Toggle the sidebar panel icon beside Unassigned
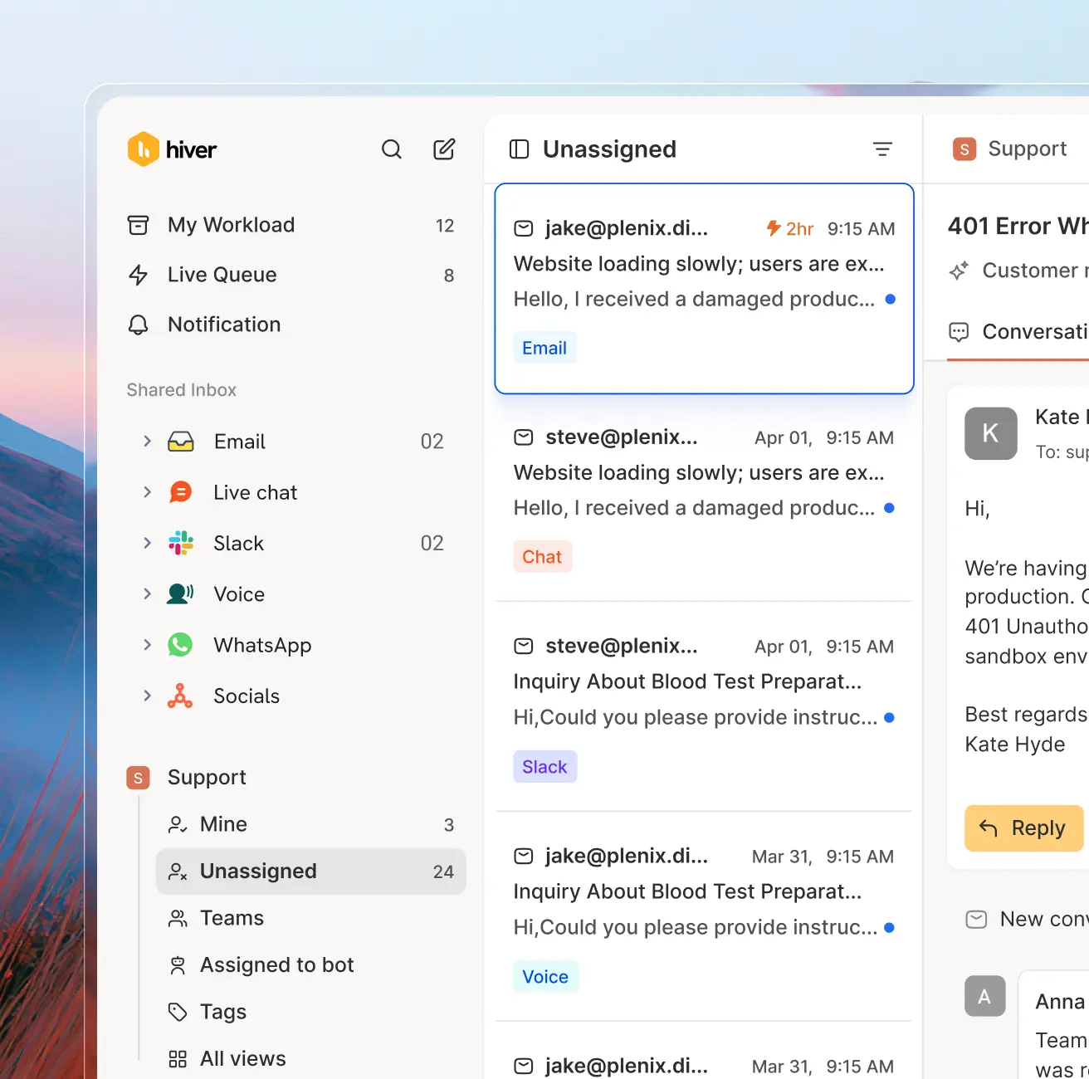 (x=520, y=149)
